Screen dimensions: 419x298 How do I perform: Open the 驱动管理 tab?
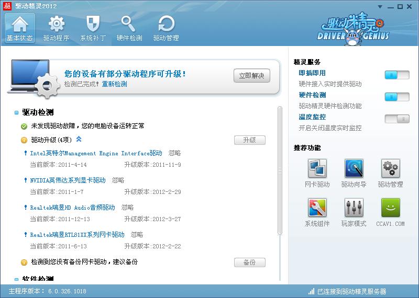pos(166,28)
